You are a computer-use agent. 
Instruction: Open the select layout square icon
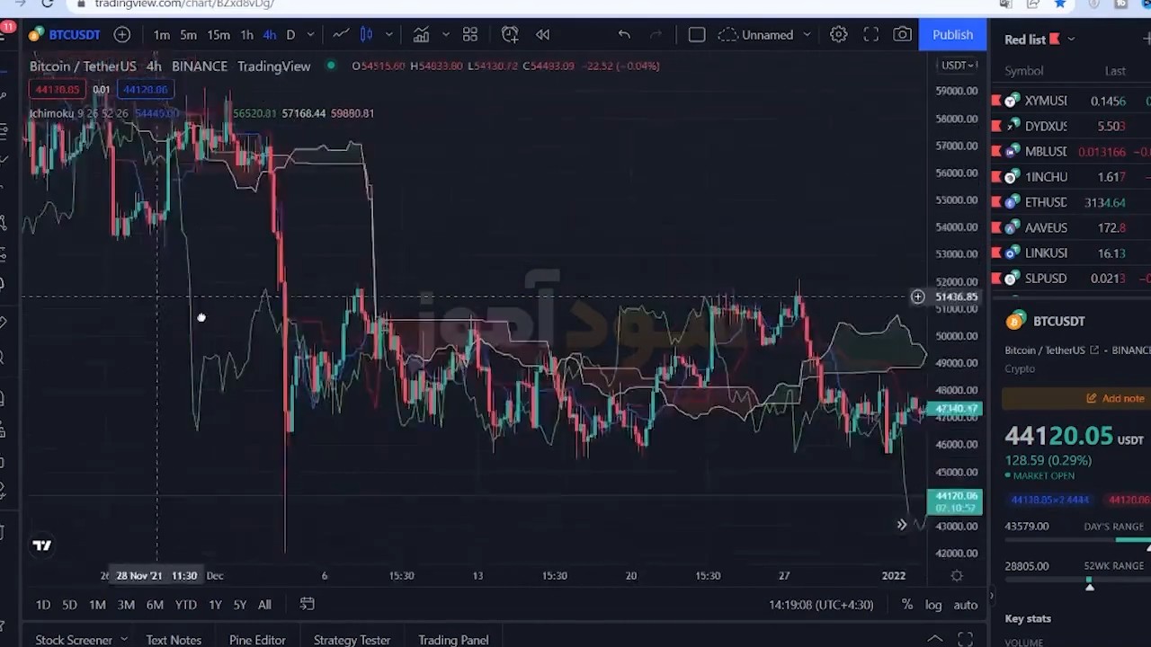697,35
